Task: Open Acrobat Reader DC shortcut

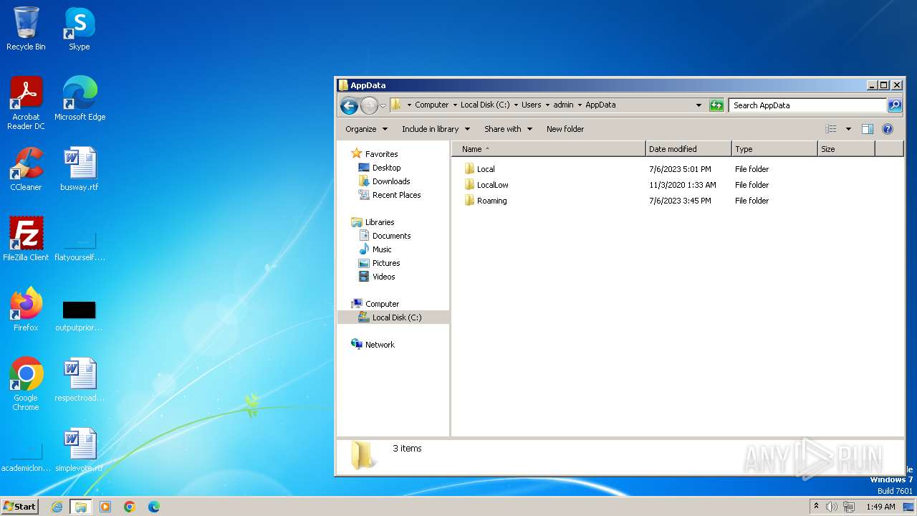Action: 26,103
